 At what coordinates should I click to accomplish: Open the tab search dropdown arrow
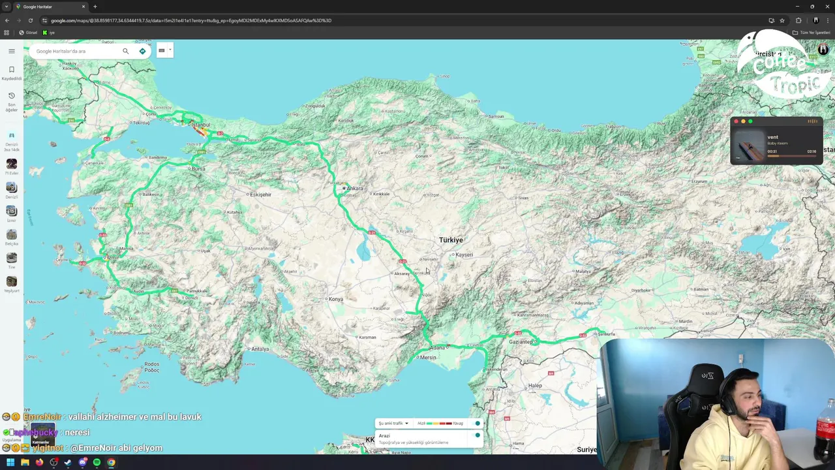coord(7,7)
